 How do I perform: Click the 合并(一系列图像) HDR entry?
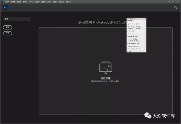[x=133, y=39]
